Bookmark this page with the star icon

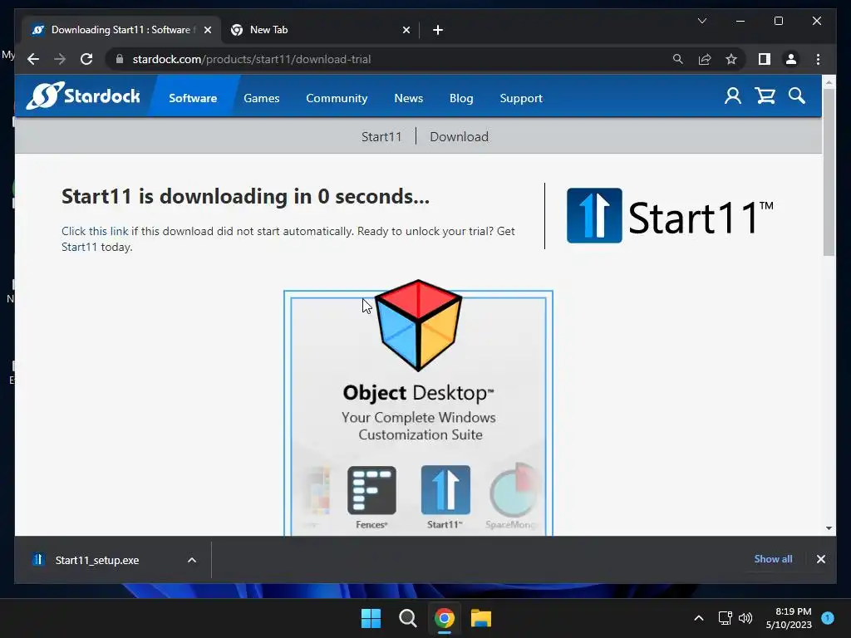click(x=731, y=59)
